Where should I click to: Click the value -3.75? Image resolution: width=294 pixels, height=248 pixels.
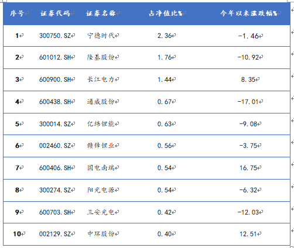point(248,146)
